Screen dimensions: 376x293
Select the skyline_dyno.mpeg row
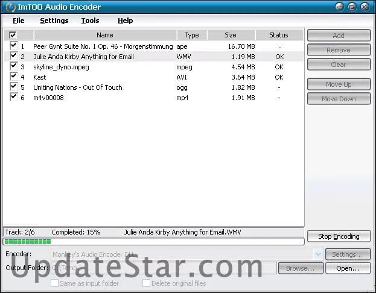point(154,67)
